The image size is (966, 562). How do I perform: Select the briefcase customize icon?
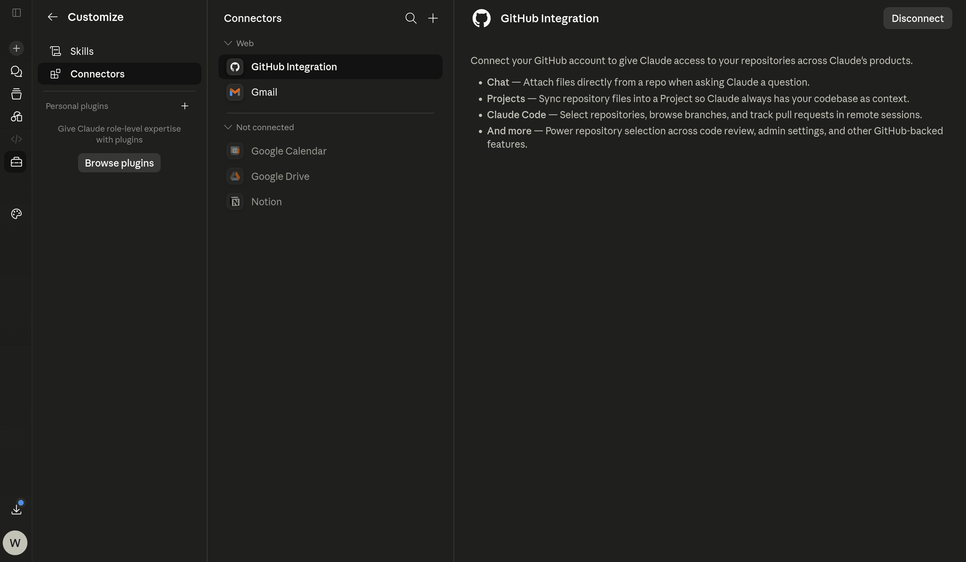click(x=16, y=162)
